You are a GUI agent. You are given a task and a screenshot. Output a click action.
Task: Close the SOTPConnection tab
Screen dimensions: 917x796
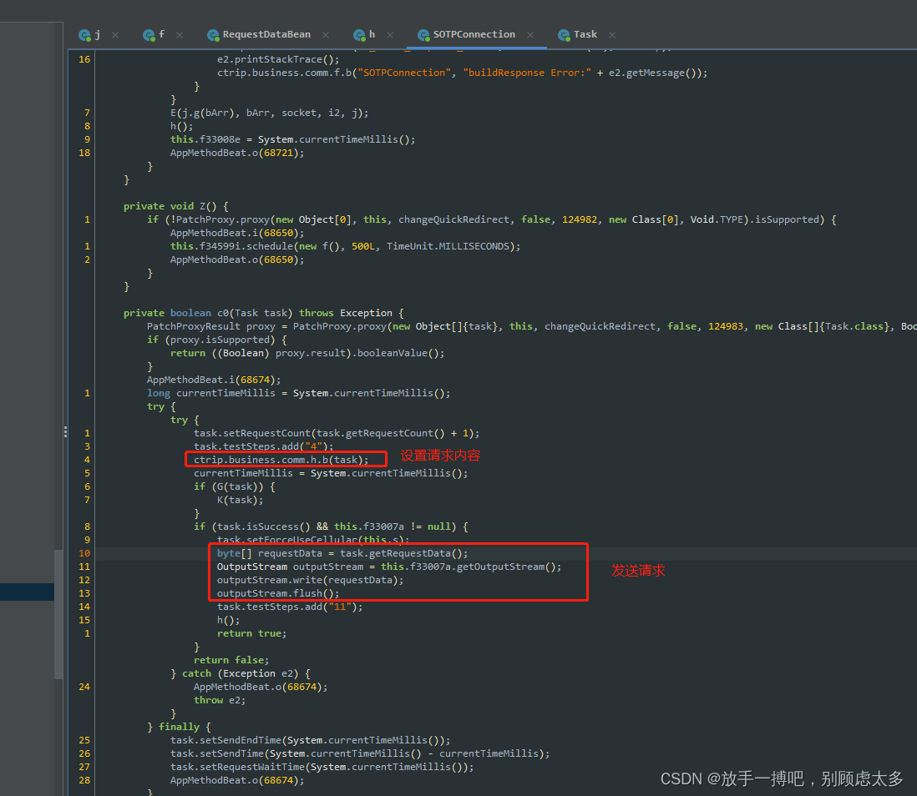[530, 35]
